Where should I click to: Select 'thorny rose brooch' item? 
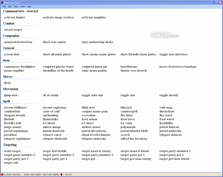133,70
